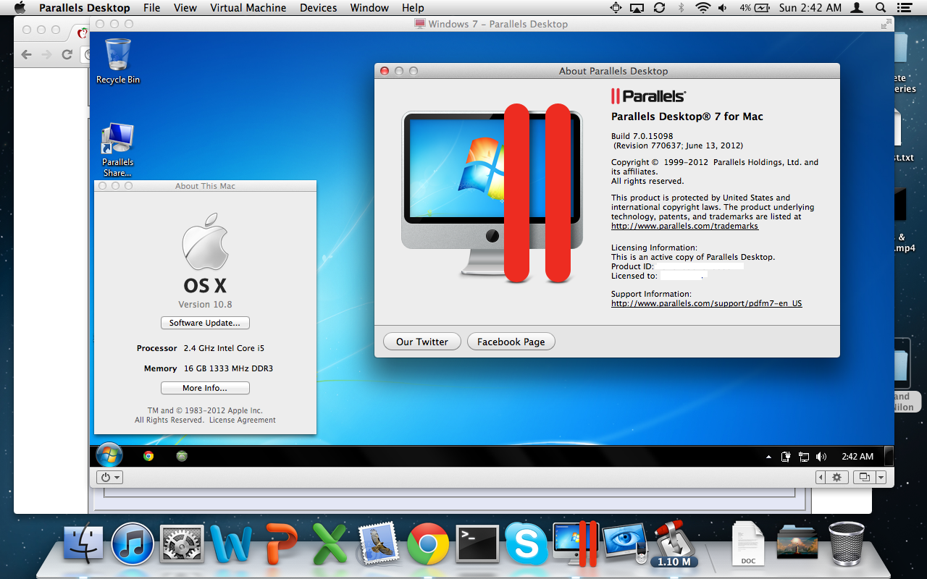Open System Preferences from the Dock

181,544
